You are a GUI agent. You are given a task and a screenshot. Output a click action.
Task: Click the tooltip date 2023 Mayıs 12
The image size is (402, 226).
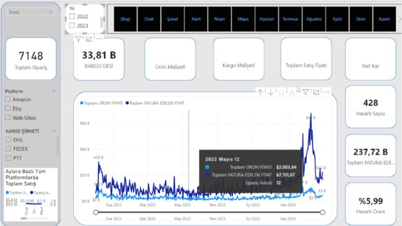click(x=222, y=159)
